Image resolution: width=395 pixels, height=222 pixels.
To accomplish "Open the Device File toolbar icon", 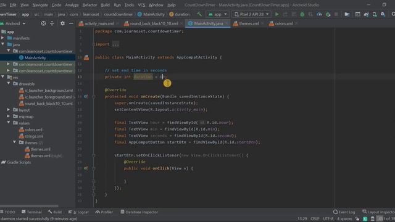I will pos(347,14).
